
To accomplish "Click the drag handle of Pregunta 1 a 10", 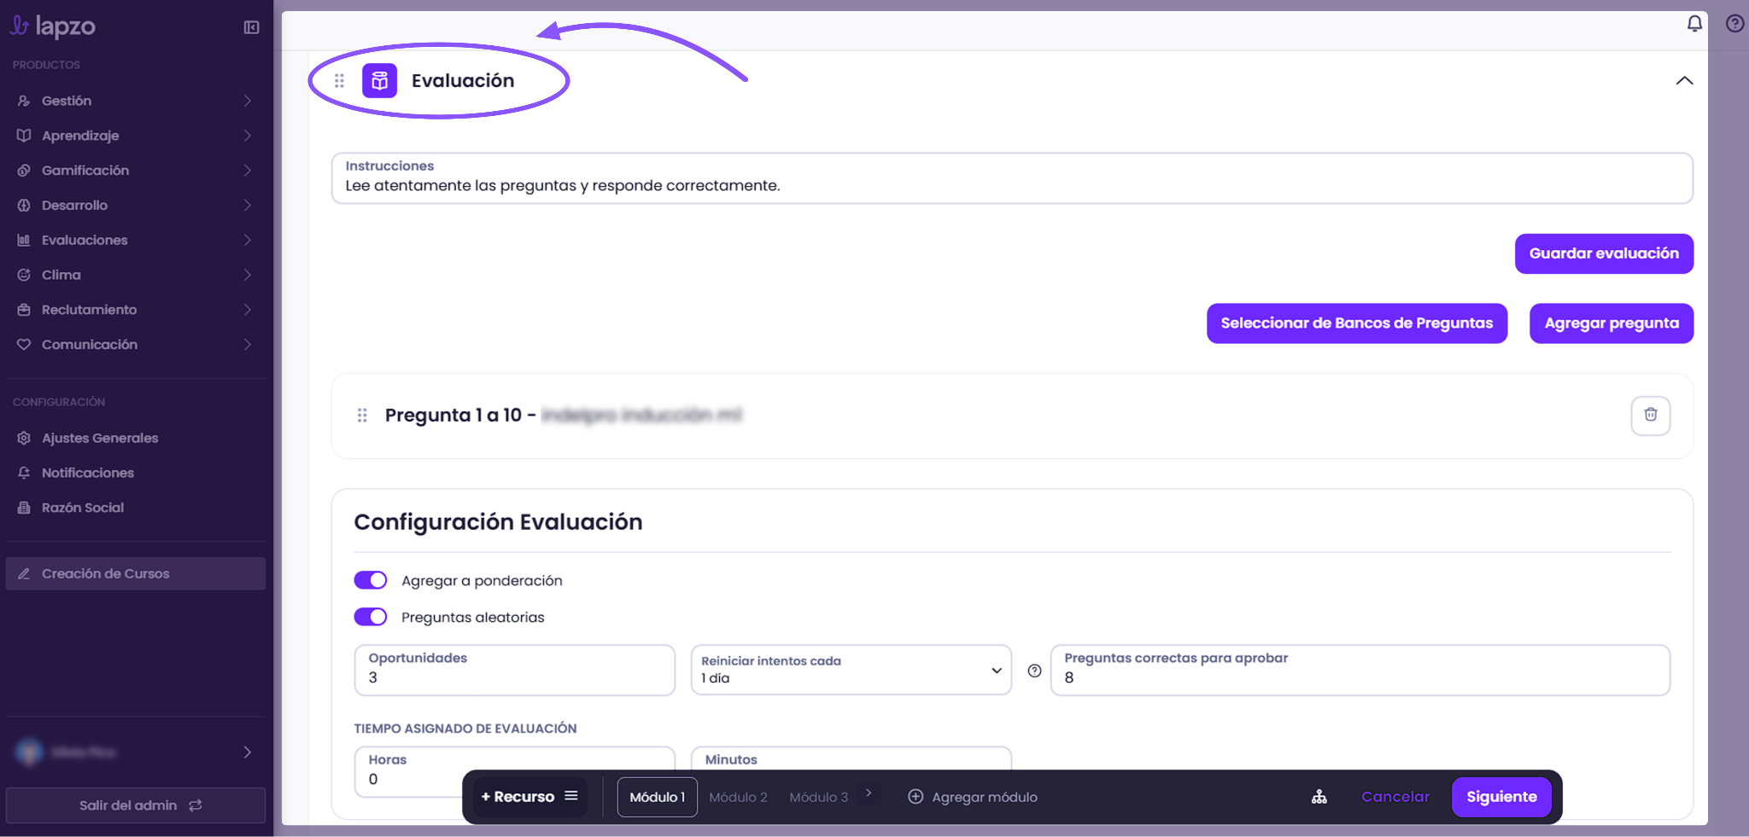I will click(x=362, y=416).
